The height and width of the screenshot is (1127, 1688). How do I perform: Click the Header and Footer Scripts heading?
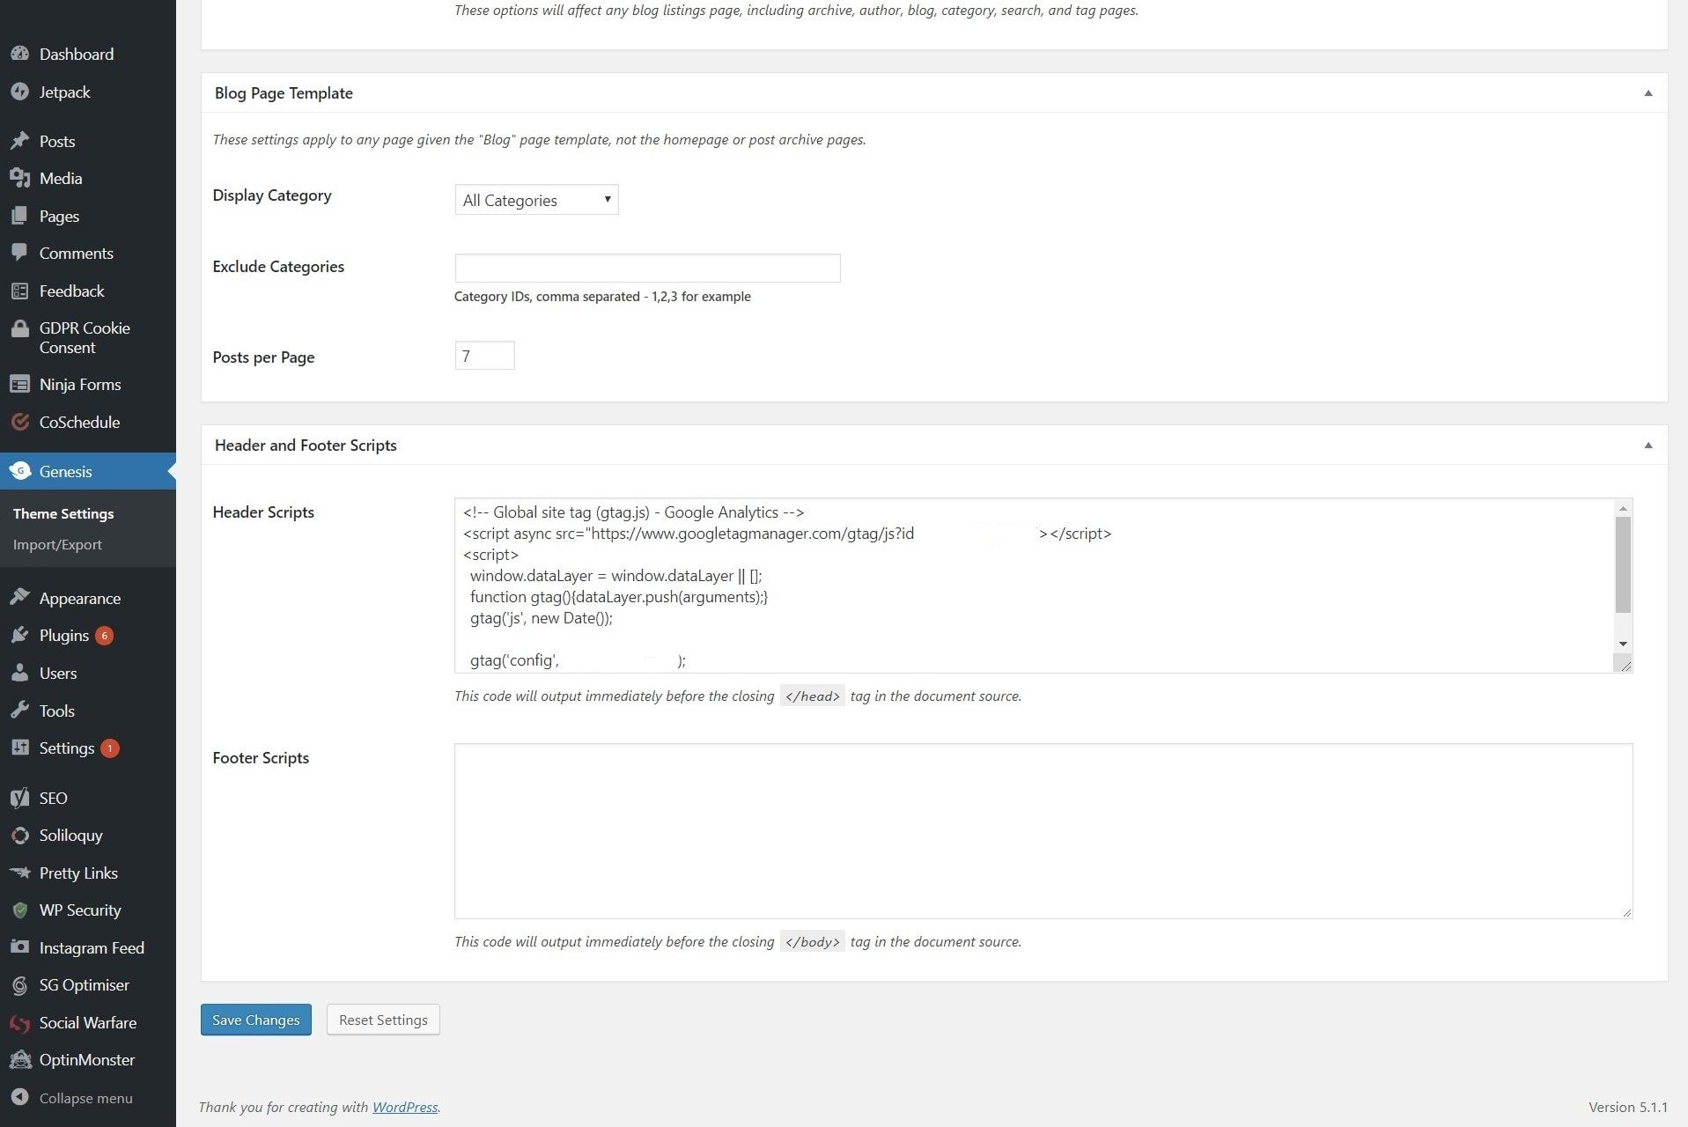point(306,445)
